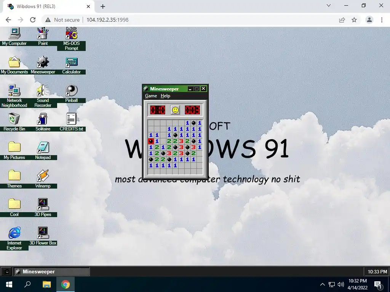Open the Themes folder icon
This screenshot has width=390, height=292.
[x=14, y=179]
